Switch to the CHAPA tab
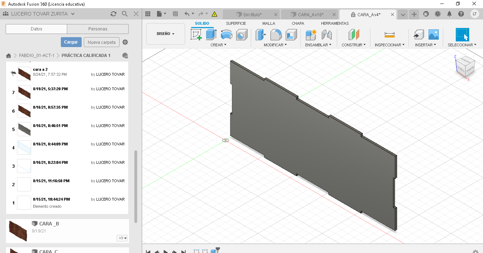The width and height of the screenshot is (483, 253). 298,23
